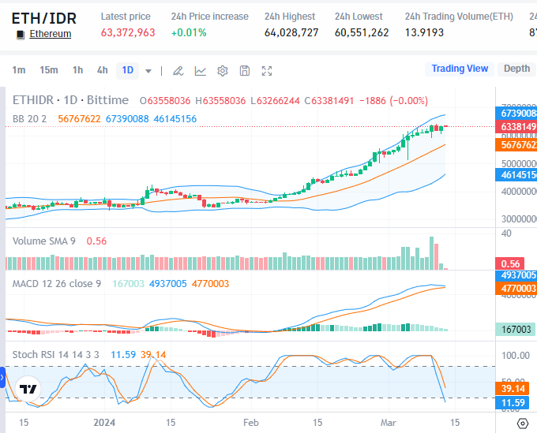
Task: Click the TradingView logo on chart
Action: pos(28,389)
